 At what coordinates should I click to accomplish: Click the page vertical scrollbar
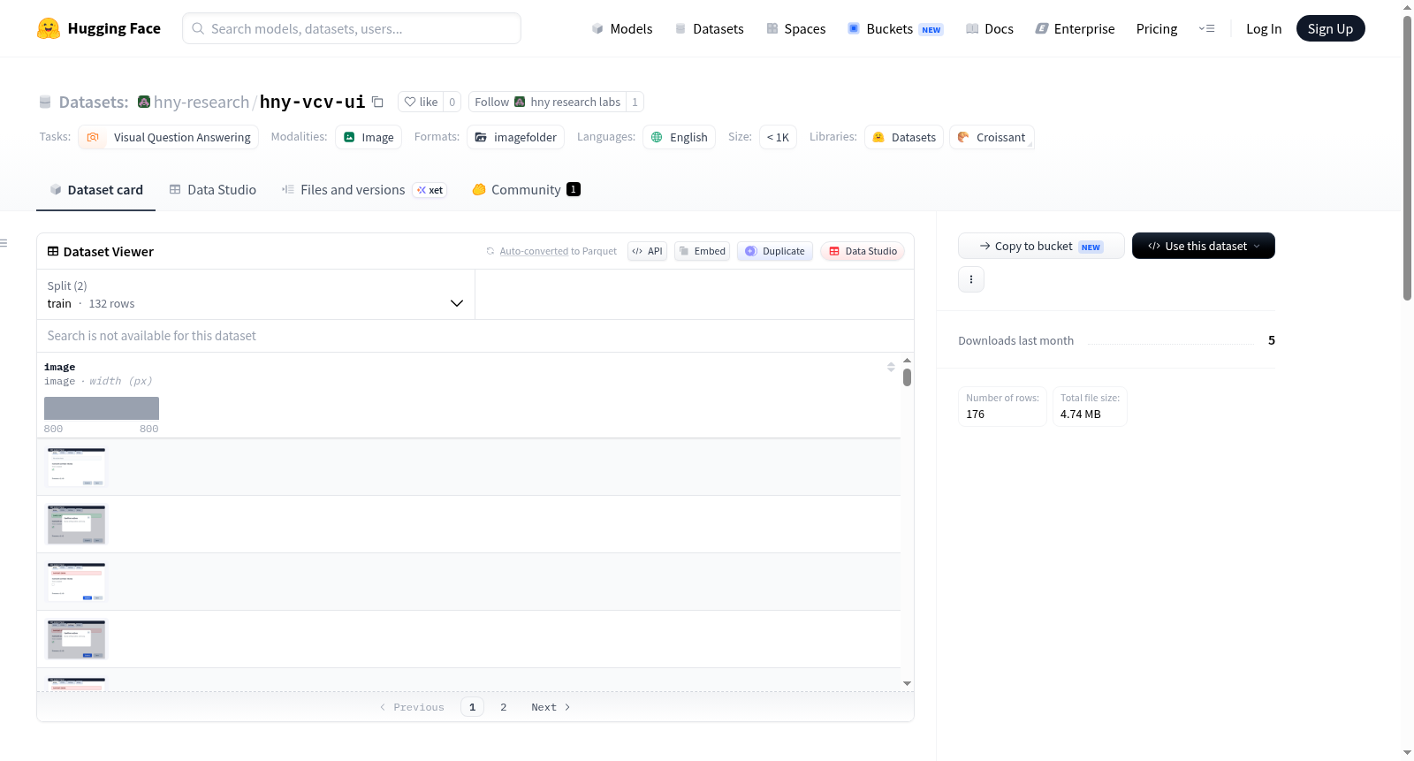(x=1407, y=157)
